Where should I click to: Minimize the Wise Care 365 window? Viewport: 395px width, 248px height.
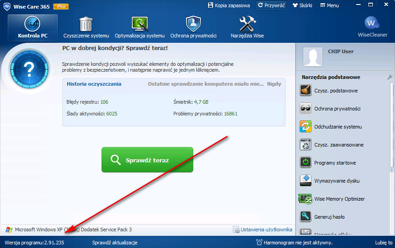[358, 5]
